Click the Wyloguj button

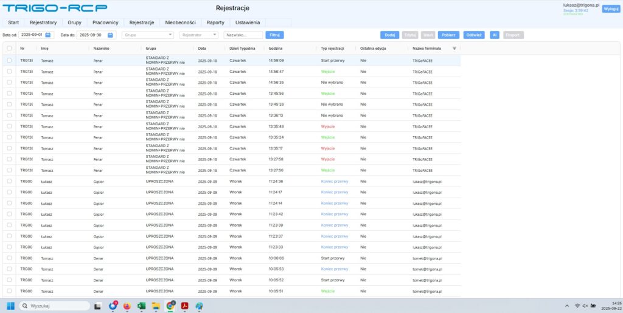(610, 9)
